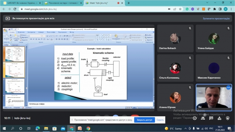Show the participants list panel
Screen dimensions: 235x132
[x=203, y=118]
